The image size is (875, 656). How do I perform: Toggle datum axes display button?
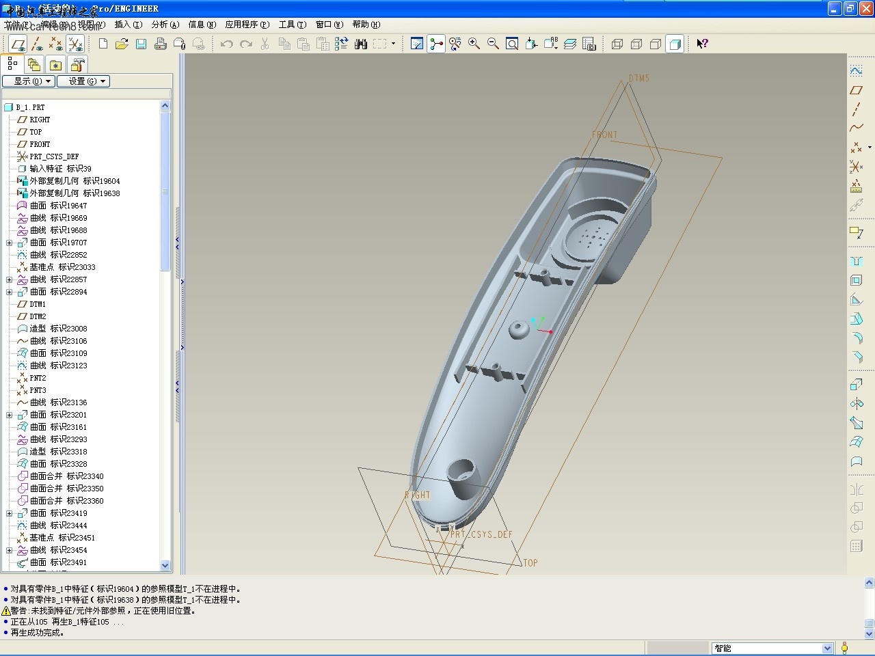coord(37,44)
